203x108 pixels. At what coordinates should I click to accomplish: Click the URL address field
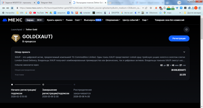tap(80, 8)
